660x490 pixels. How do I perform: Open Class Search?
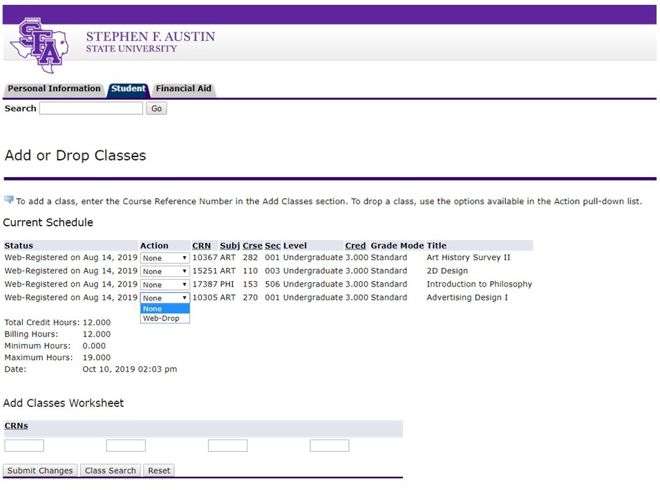pyautogui.click(x=111, y=471)
